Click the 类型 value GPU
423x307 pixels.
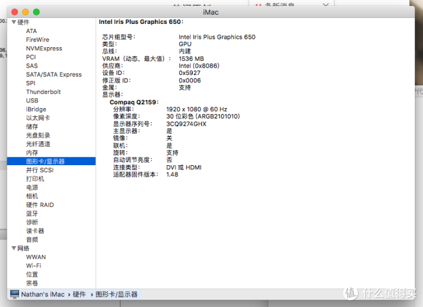[185, 44]
